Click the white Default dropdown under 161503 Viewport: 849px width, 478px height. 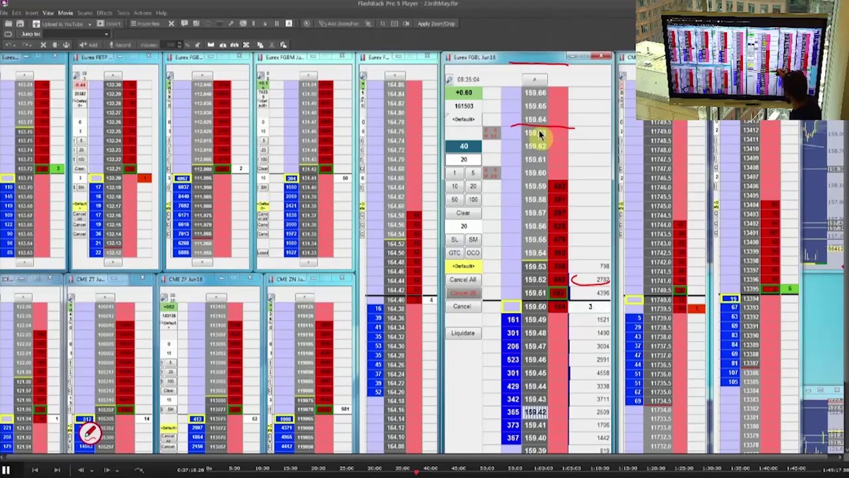464,119
